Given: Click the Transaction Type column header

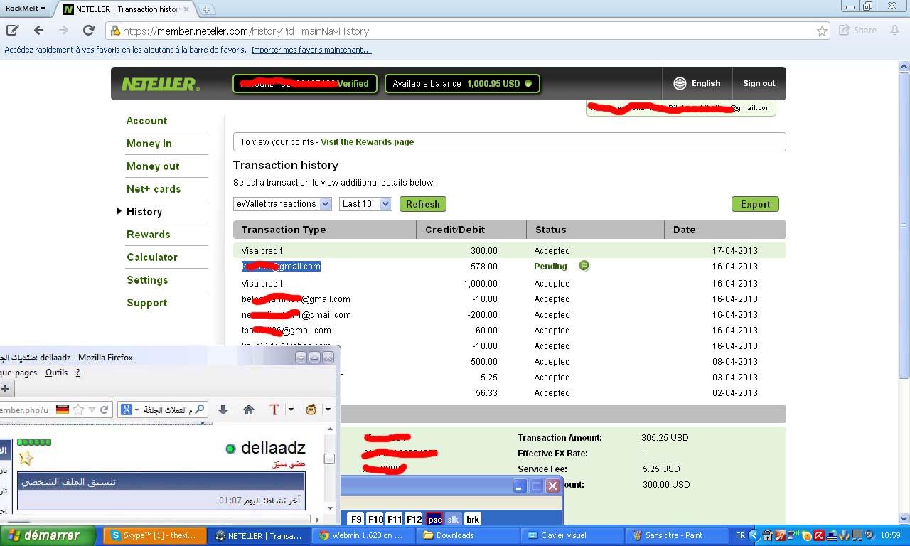Looking at the screenshot, I should (324, 230).
